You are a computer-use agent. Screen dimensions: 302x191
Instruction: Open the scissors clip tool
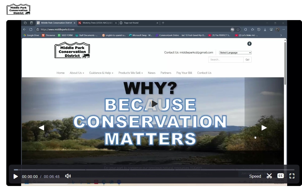269,176
